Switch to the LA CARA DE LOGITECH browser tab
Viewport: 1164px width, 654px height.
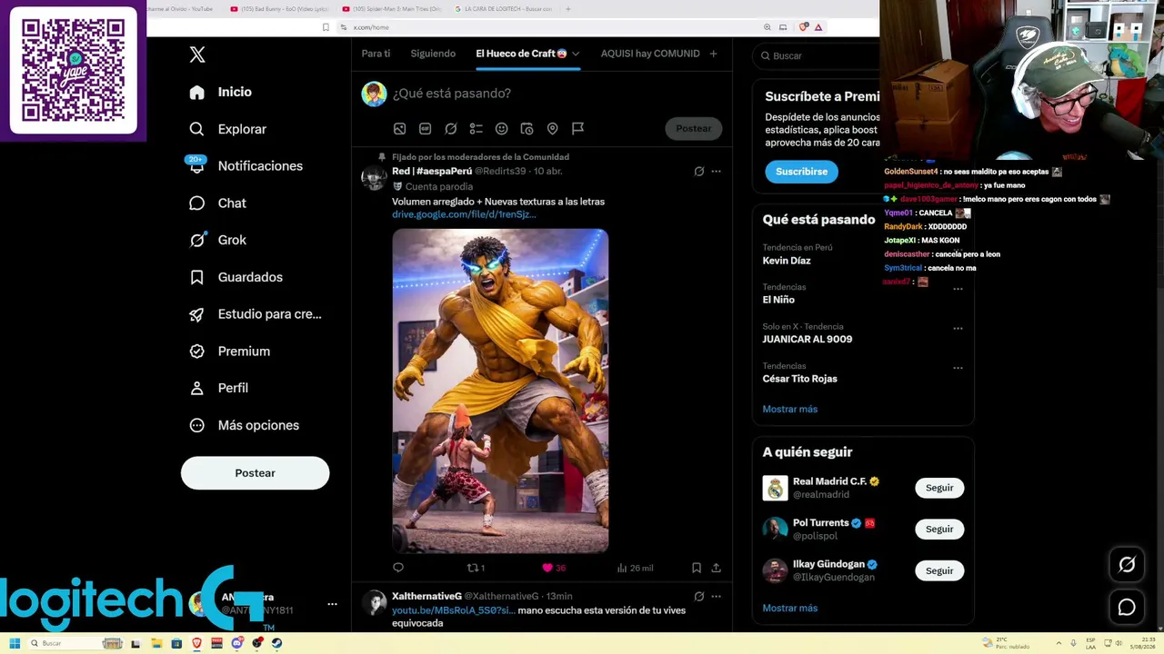[503, 9]
